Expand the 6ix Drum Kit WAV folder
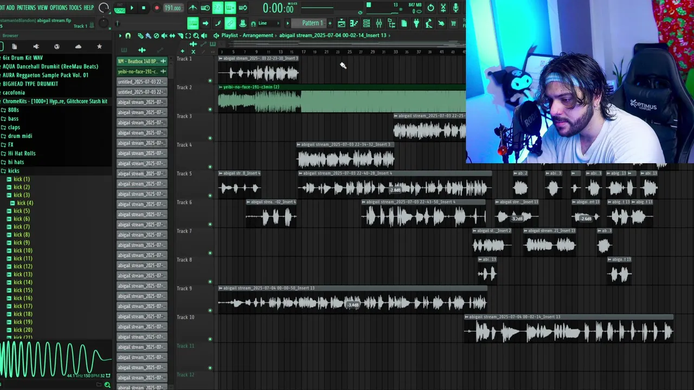This screenshot has width=694, height=390. pos(22,58)
